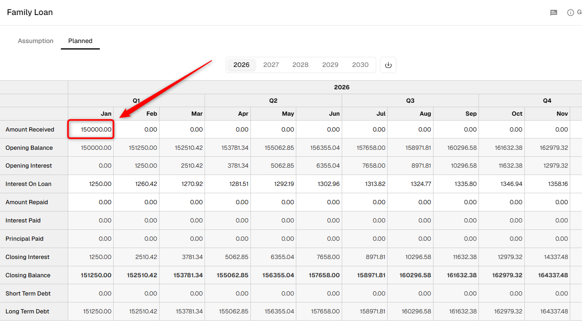Click the Oct column header

(502, 114)
